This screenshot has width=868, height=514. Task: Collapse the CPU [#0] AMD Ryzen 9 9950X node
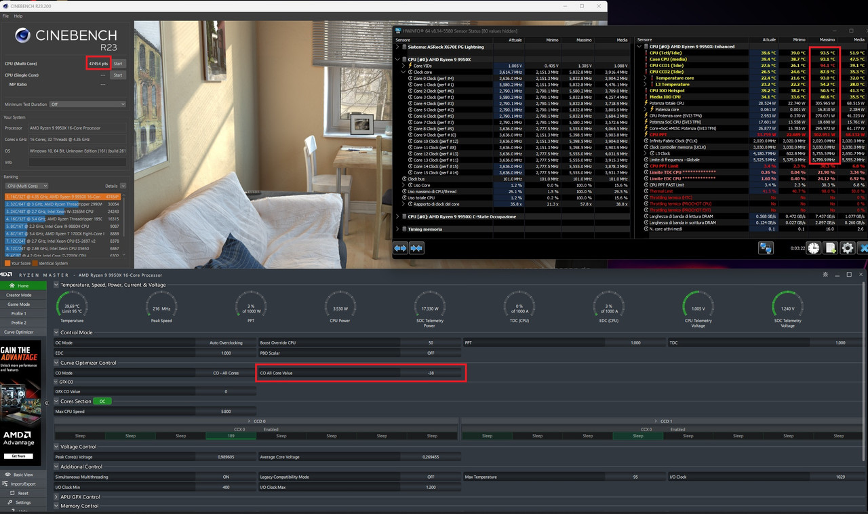click(x=399, y=60)
